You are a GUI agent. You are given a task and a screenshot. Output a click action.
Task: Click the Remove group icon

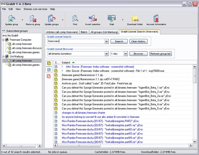click(33, 19)
